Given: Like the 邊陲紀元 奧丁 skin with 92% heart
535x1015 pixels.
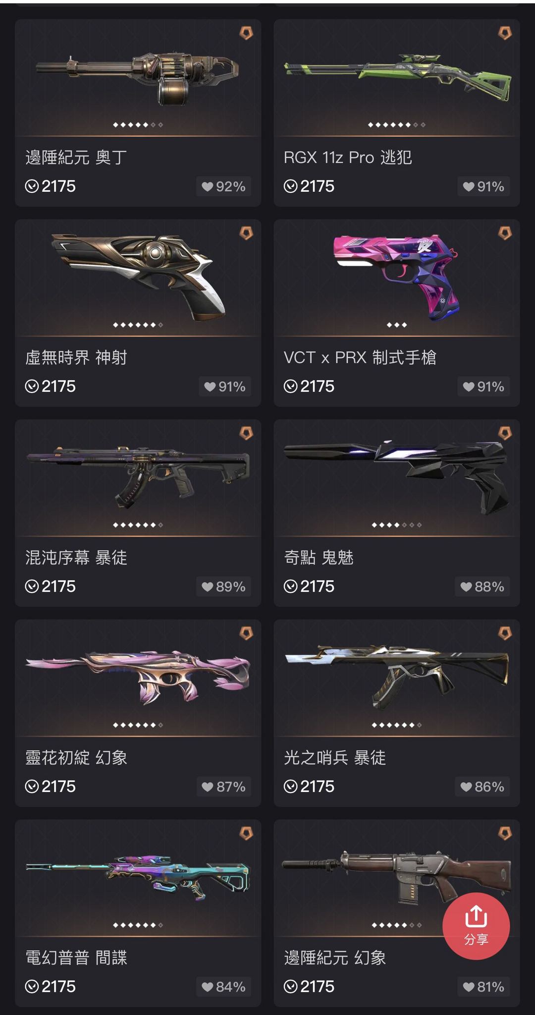Looking at the screenshot, I should pos(224,186).
